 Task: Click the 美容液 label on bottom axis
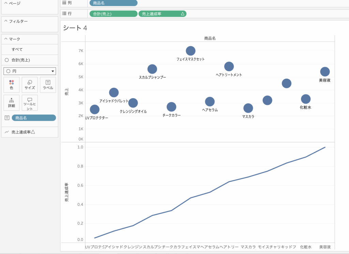click(x=325, y=247)
